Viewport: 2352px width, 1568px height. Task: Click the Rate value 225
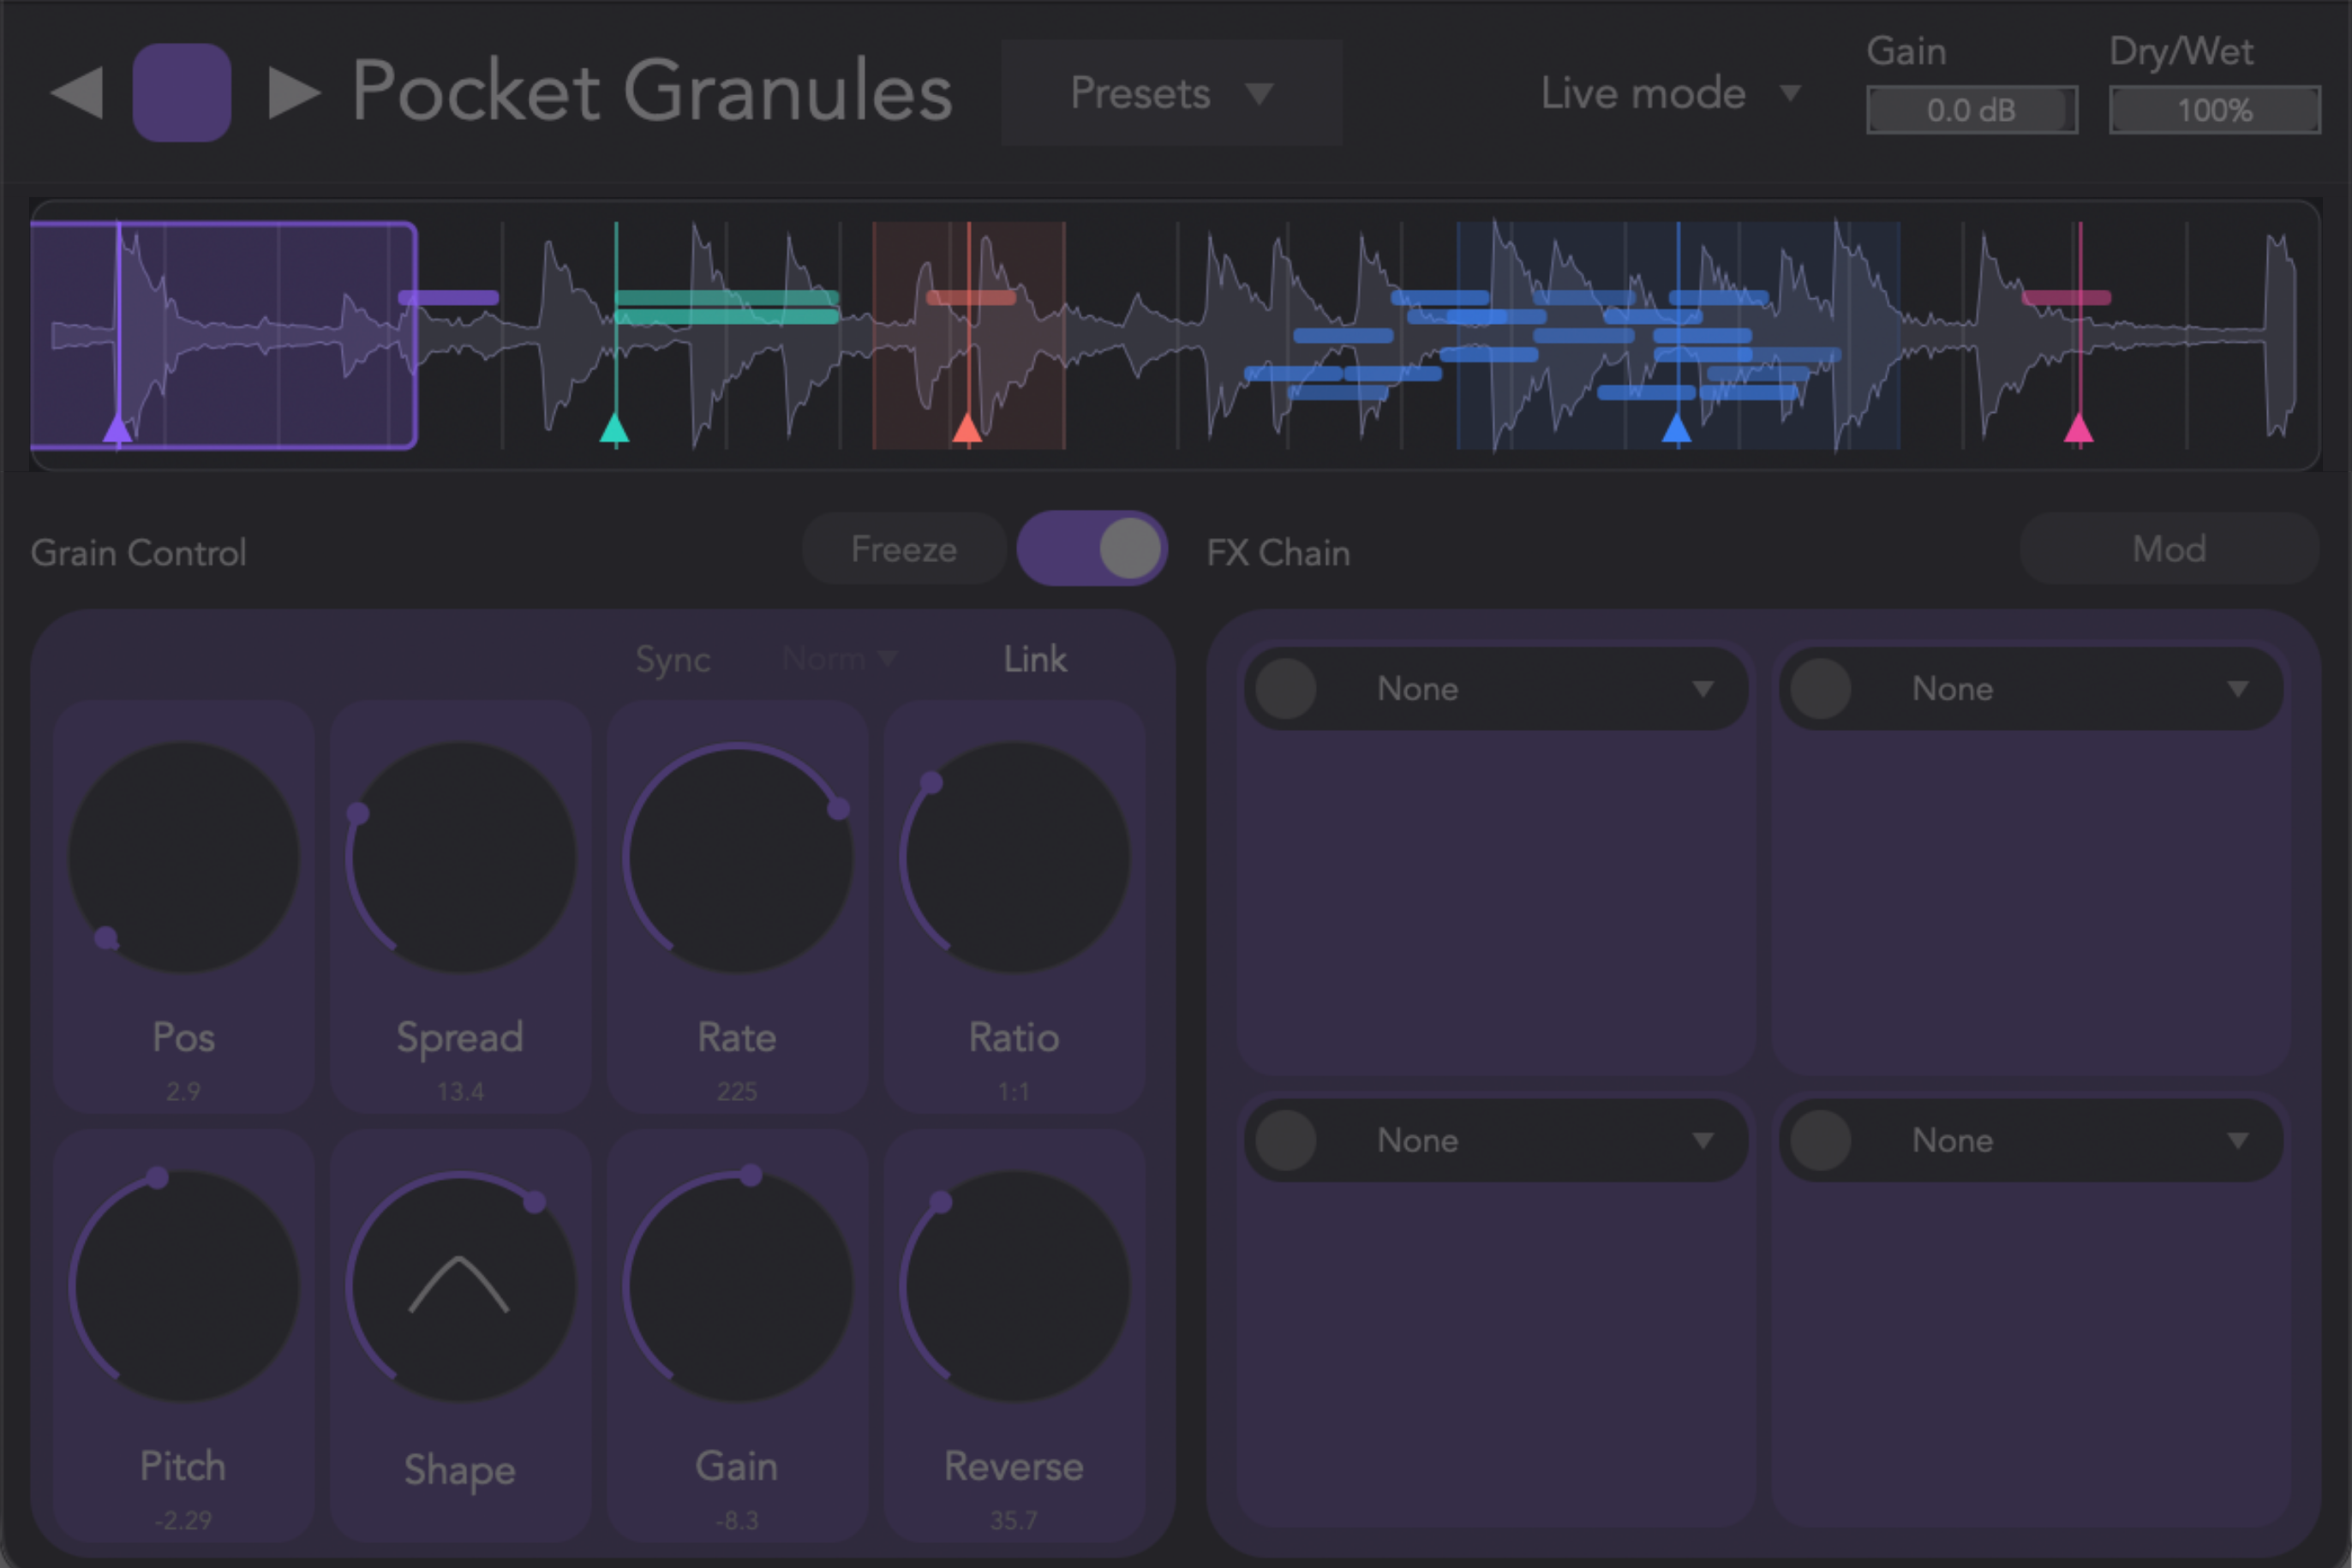point(737,1091)
